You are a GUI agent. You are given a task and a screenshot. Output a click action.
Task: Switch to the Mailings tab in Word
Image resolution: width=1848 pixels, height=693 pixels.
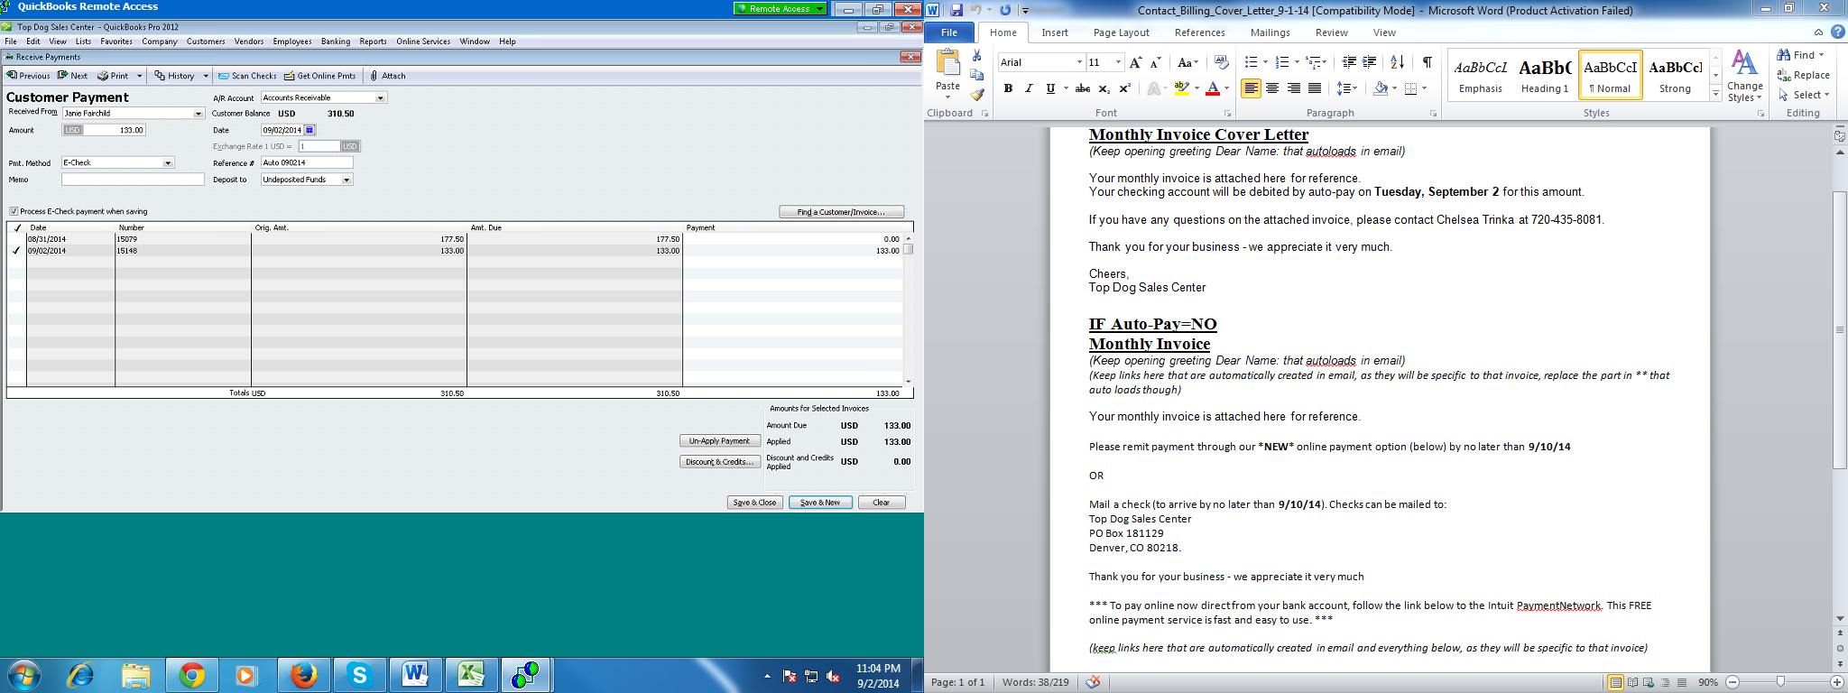coord(1270,32)
